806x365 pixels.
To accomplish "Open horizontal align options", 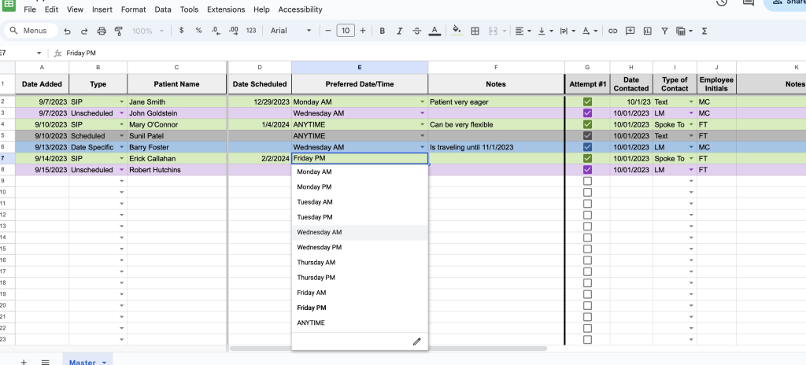I will pyautogui.click(x=523, y=31).
